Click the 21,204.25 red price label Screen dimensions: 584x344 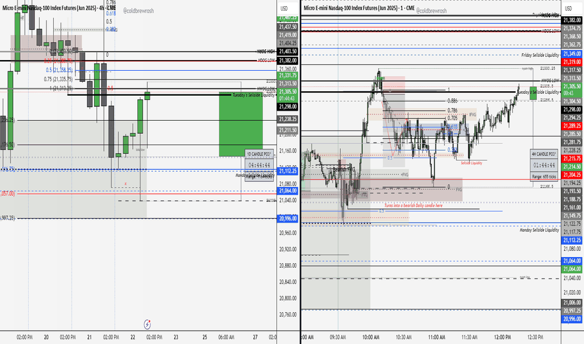(x=572, y=175)
